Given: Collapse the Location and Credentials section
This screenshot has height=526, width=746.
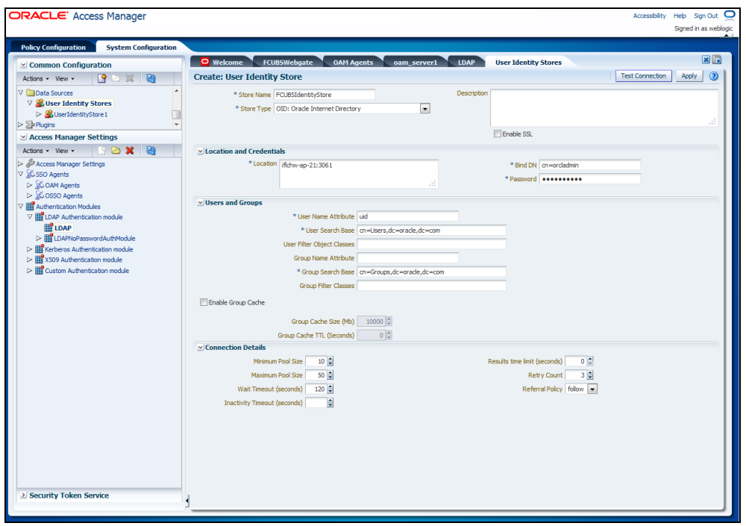Looking at the screenshot, I should 200,151.
